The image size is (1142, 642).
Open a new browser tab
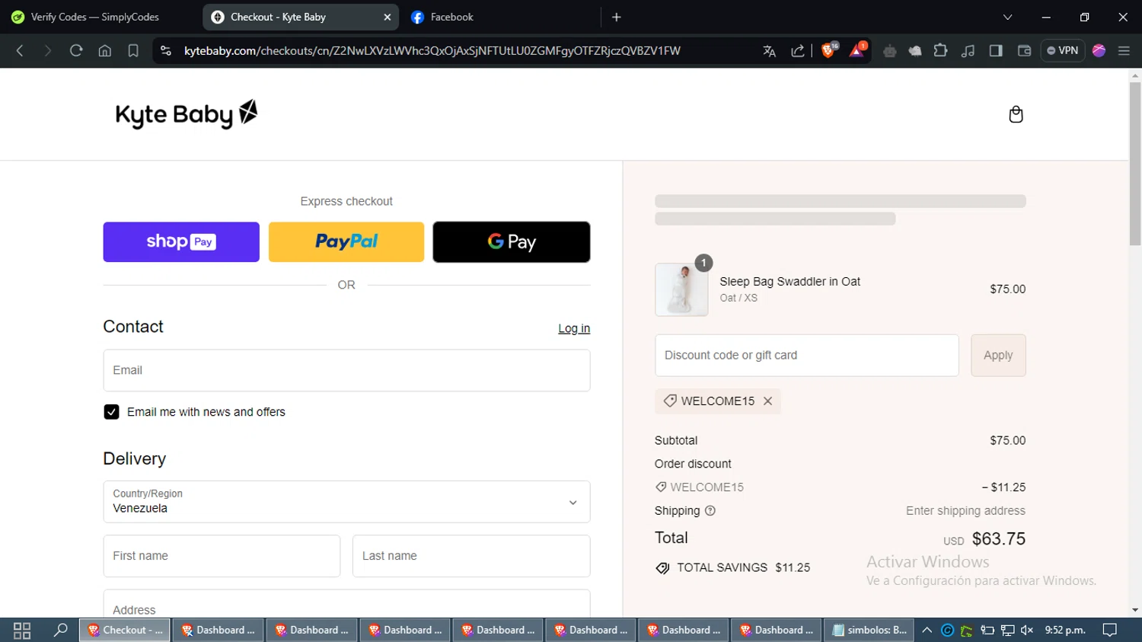[x=617, y=17]
